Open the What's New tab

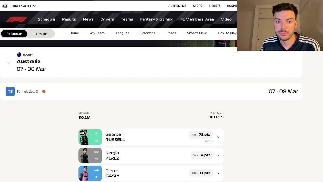click(197, 33)
